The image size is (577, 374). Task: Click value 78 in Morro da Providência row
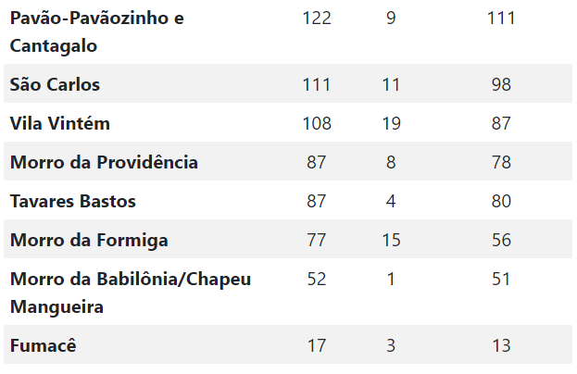(x=501, y=162)
